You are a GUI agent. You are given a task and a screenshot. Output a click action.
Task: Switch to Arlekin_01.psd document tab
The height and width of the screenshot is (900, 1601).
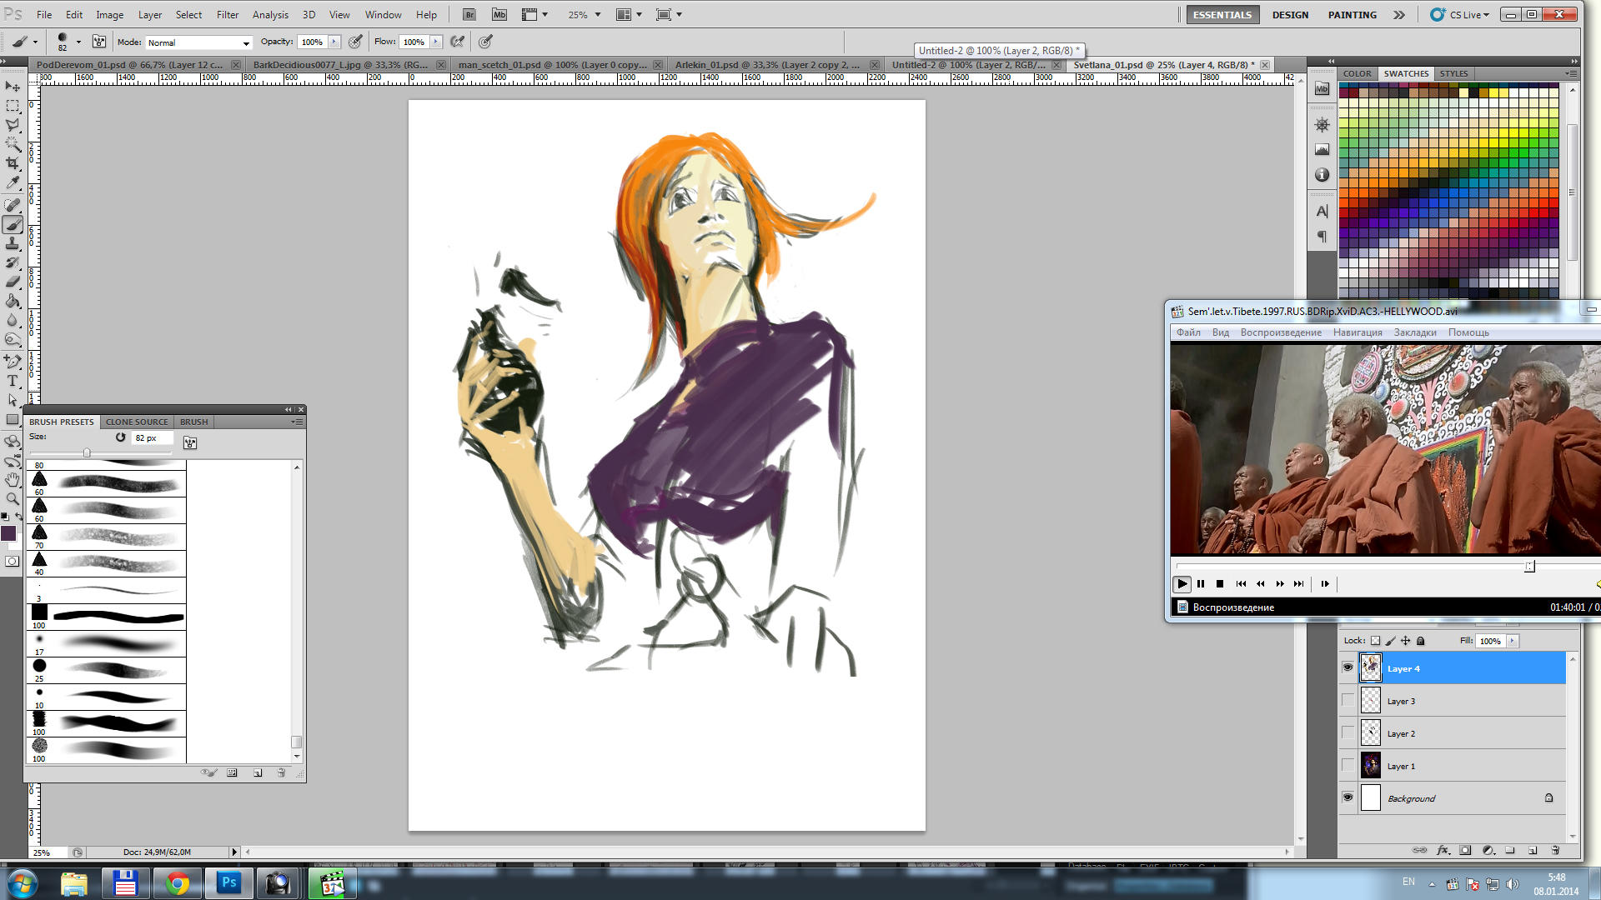point(767,65)
